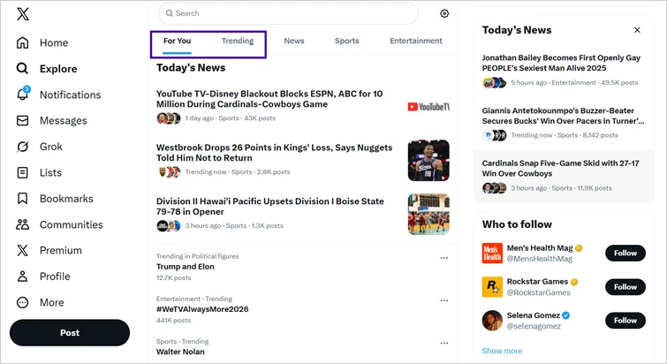This screenshot has width=667, height=364.
Task: Open the Profile person icon
Action: click(x=23, y=277)
